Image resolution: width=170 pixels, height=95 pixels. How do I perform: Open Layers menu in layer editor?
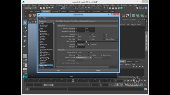(121, 64)
